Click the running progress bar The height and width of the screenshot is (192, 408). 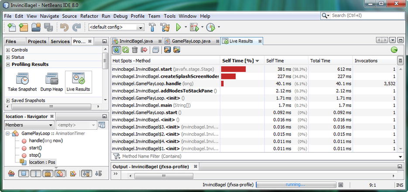pos(296,185)
